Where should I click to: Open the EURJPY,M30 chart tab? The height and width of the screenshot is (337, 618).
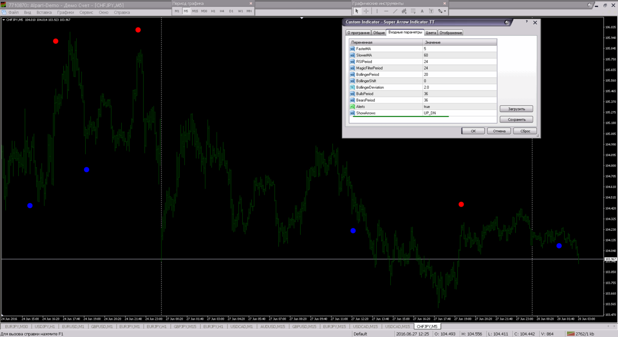pyautogui.click(x=16, y=326)
